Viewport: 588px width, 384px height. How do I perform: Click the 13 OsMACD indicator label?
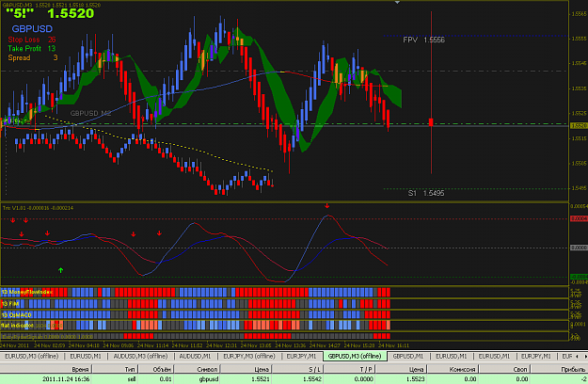coord(17,314)
